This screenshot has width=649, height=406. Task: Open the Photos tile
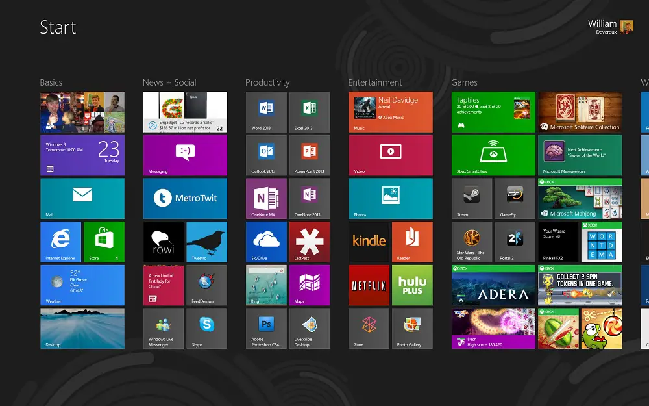pos(391,198)
